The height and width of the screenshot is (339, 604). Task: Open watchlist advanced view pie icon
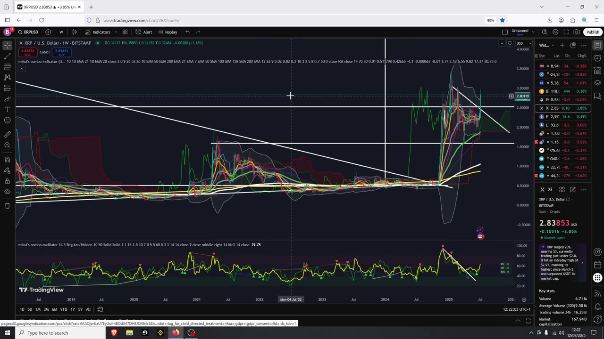point(573,45)
